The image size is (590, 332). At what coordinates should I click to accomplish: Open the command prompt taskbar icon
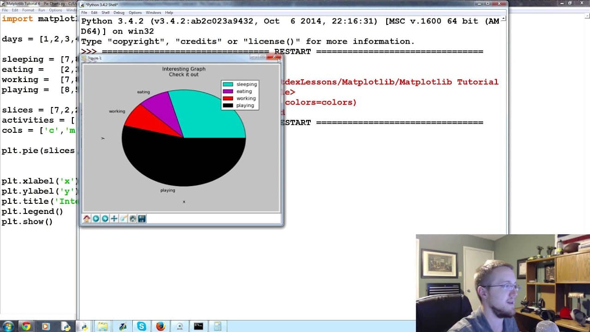198,326
